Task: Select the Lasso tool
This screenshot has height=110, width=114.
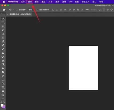Action: [x=3, y=26]
